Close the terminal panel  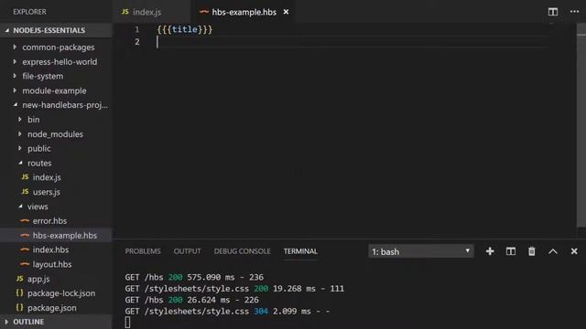(x=574, y=251)
